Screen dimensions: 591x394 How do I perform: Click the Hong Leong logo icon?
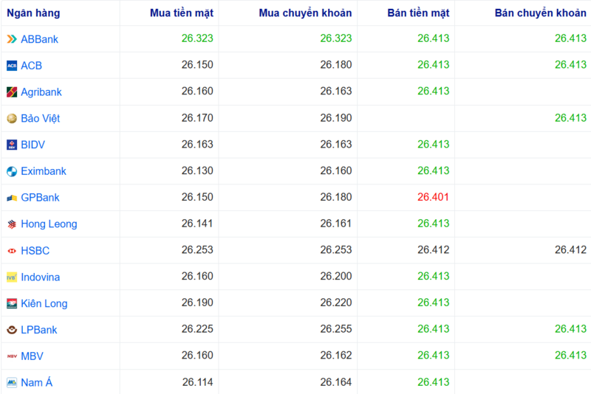point(12,224)
